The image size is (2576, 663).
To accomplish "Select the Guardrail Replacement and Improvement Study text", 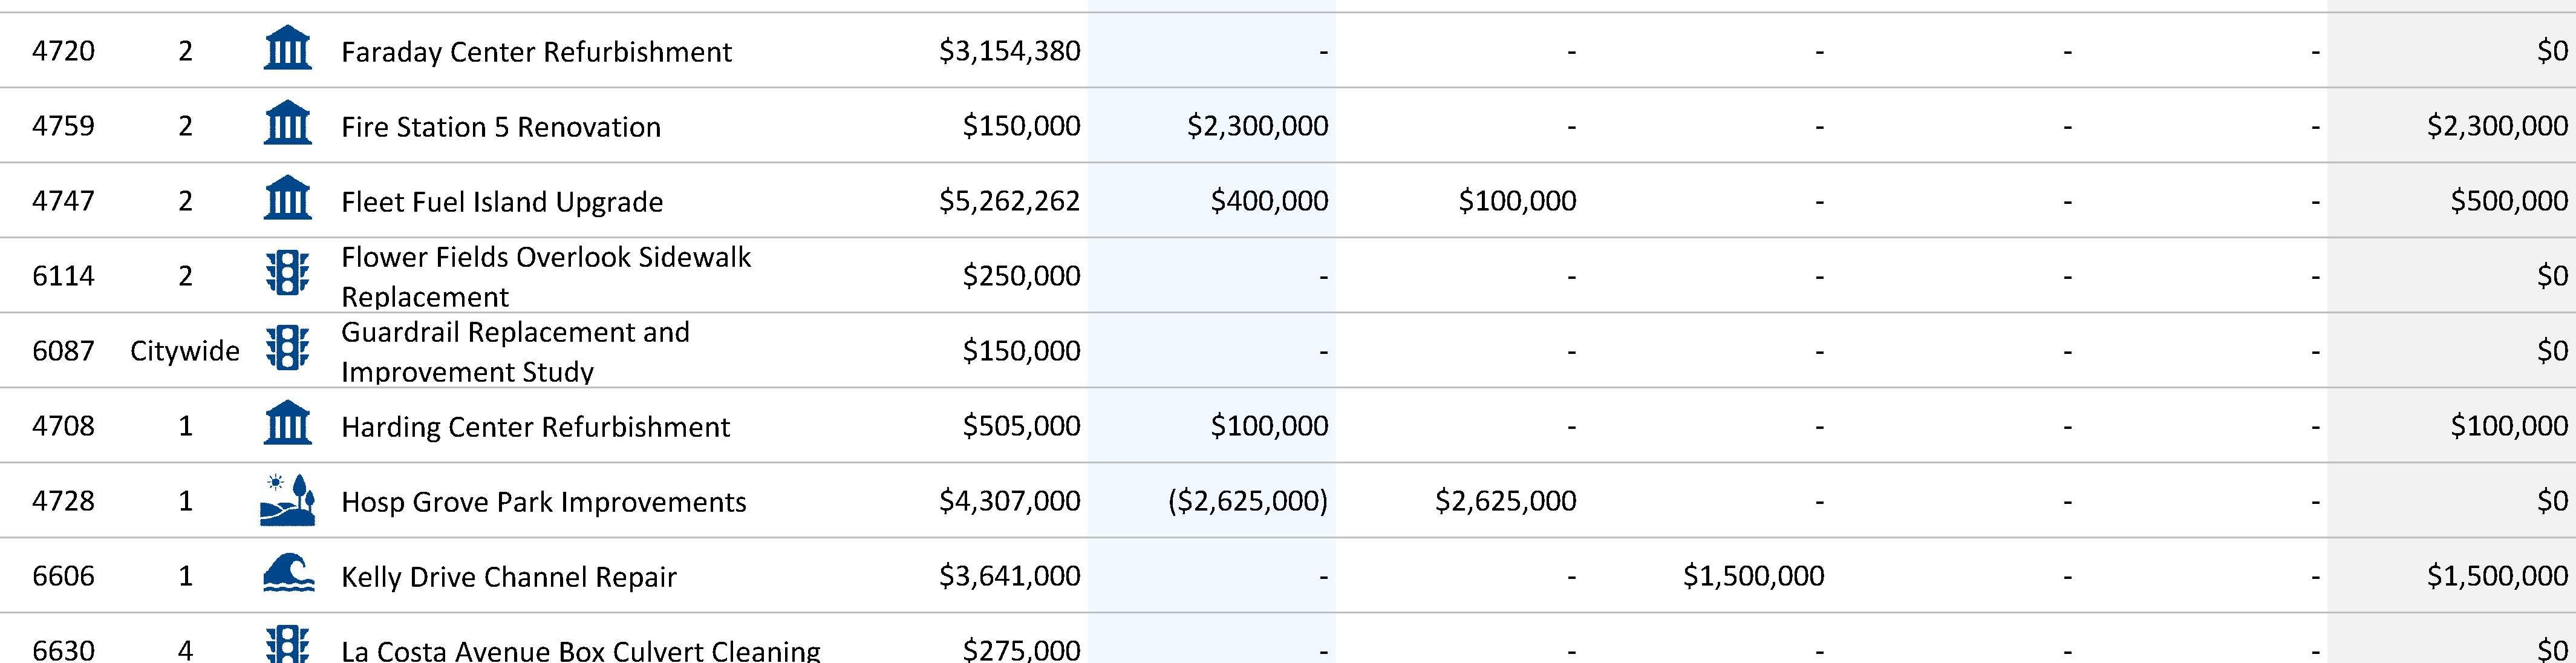I will pos(515,351).
